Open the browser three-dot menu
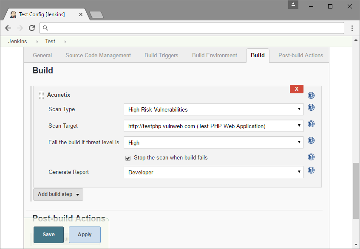This screenshot has height=249, width=360. click(x=352, y=28)
